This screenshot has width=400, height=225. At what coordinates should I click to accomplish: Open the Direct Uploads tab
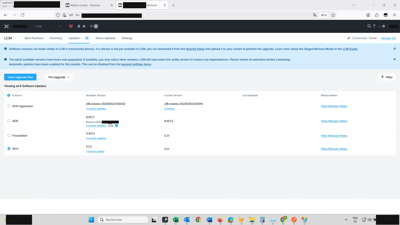(105, 38)
